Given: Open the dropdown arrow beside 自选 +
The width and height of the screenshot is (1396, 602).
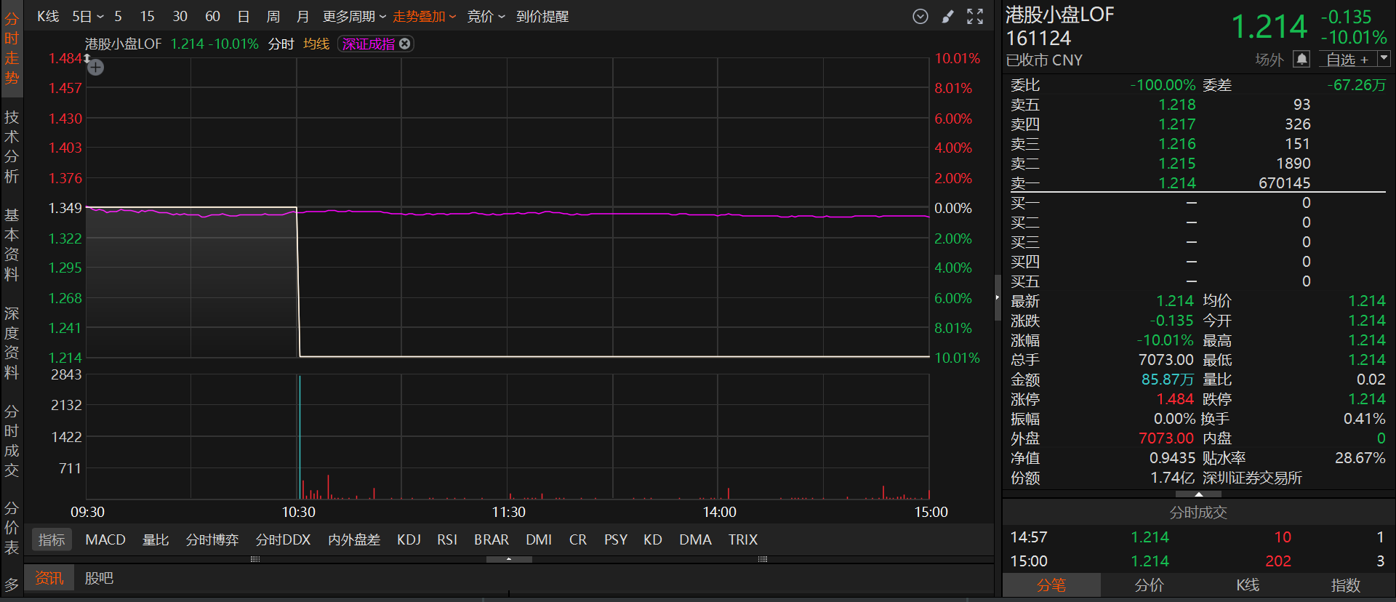Looking at the screenshot, I should point(1384,59).
